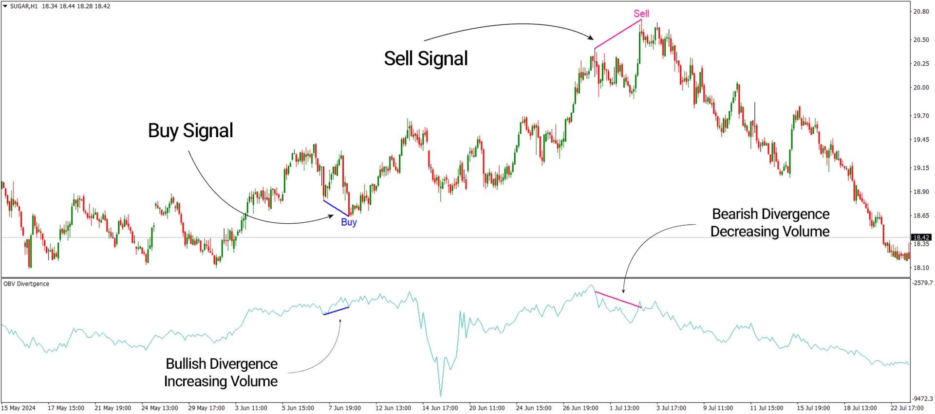Click the 12 Jun 13:00 time label
Viewport: 935px width, 414px height.
[x=393, y=408]
